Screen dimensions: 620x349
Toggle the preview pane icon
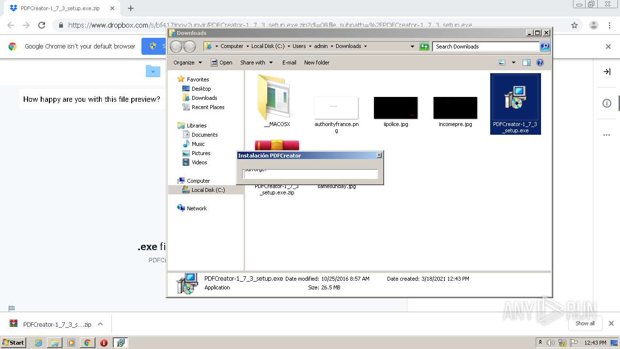point(527,63)
